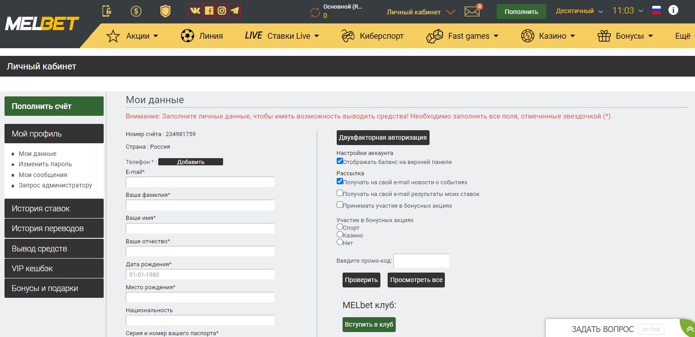The height and width of the screenshot is (337, 695).
Task: Select the Казино bonus radio option
Action: click(340, 234)
